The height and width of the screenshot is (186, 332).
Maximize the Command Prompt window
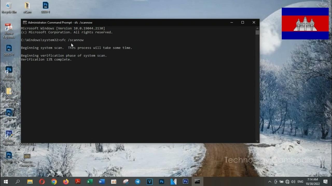coord(243,22)
